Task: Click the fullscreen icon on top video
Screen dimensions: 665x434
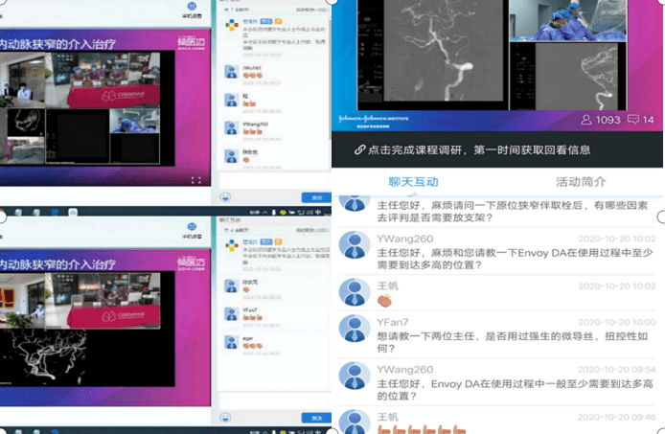Action: tap(196, 179)
